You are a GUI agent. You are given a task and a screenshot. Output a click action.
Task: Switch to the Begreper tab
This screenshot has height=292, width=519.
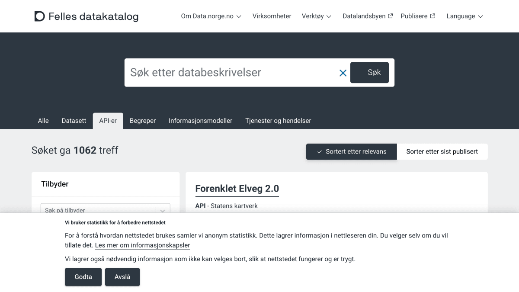(x=143, y=121)
